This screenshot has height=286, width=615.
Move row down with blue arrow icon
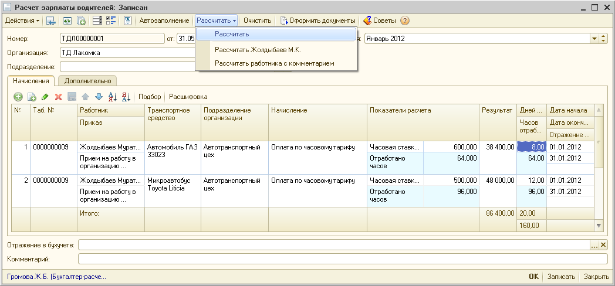pyautogui.click(x=99, y=97)
